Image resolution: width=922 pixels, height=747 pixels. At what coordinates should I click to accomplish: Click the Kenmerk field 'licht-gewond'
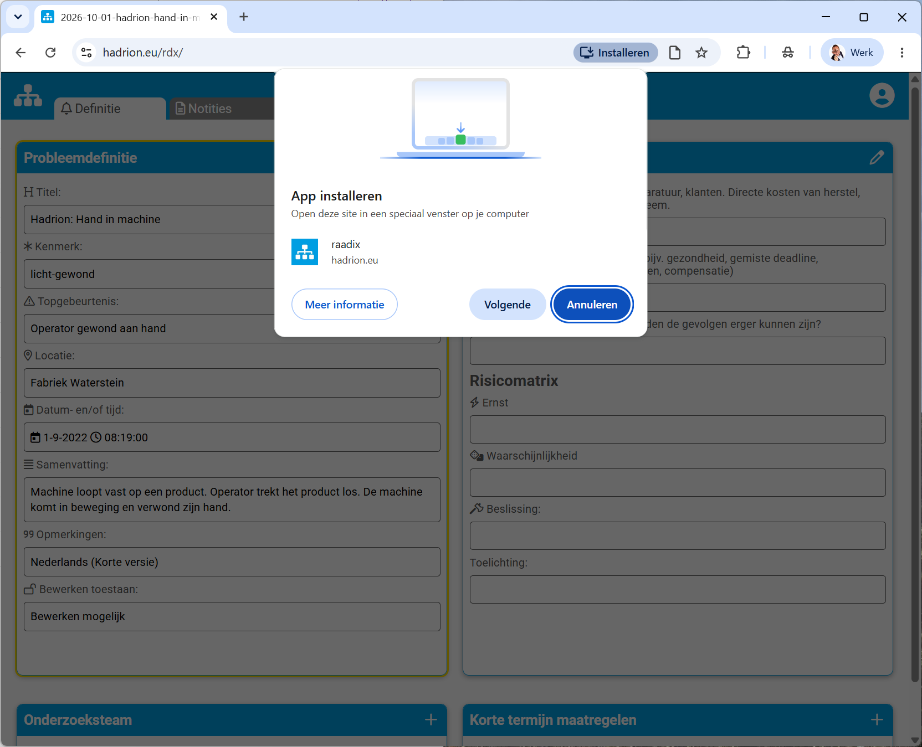click(149, 274)
